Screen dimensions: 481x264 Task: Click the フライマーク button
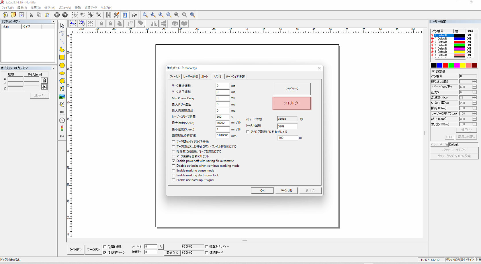tap(292, 89)
